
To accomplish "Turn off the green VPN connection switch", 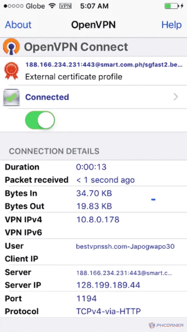I will [x=40, y=120].
